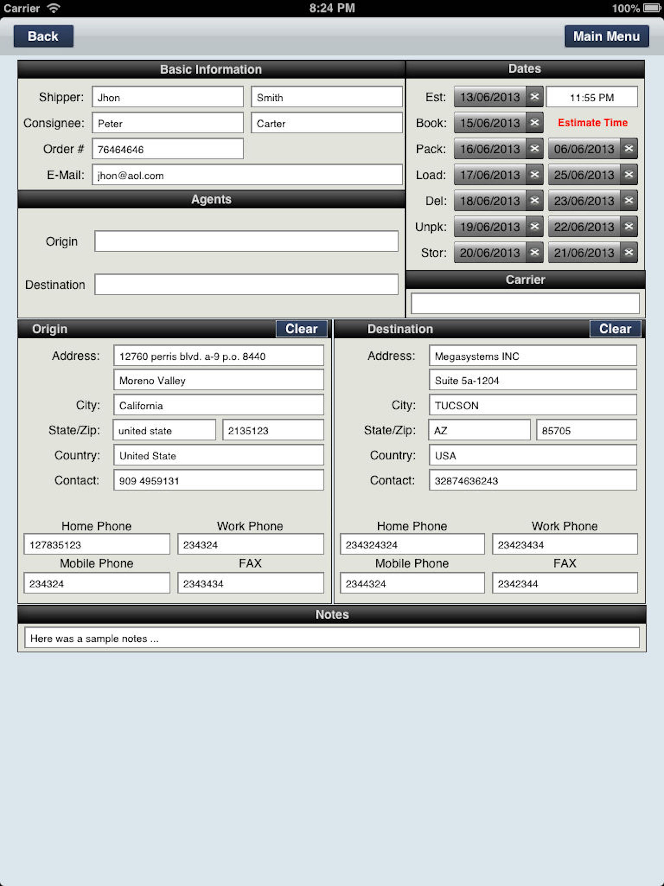Select the Agents Origin field
The height and width of the screenshot is (886, 664).
coord(246,241)
